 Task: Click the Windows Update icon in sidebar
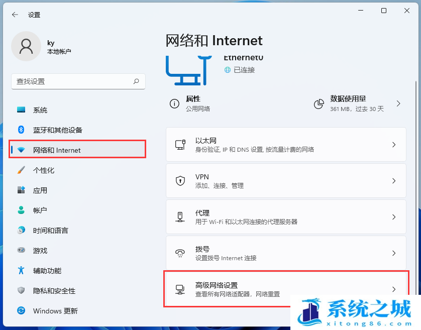click(21, 311)
